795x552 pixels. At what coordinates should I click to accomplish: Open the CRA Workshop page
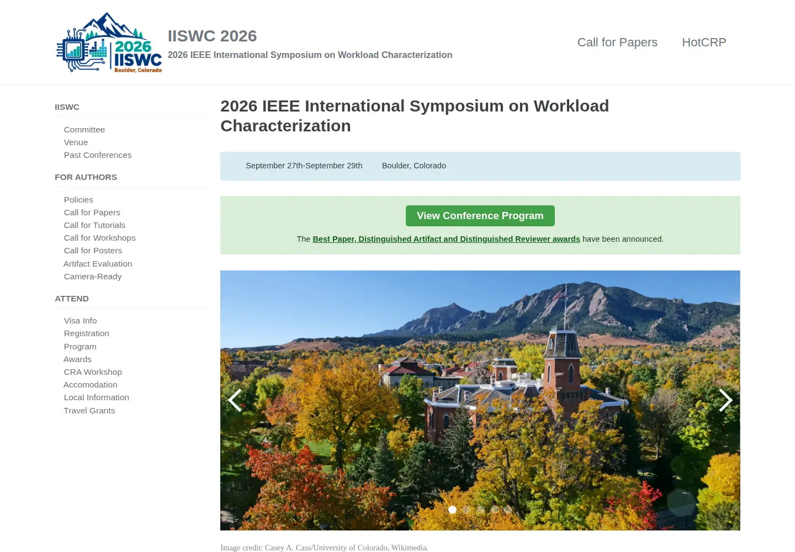pos(93,372)
